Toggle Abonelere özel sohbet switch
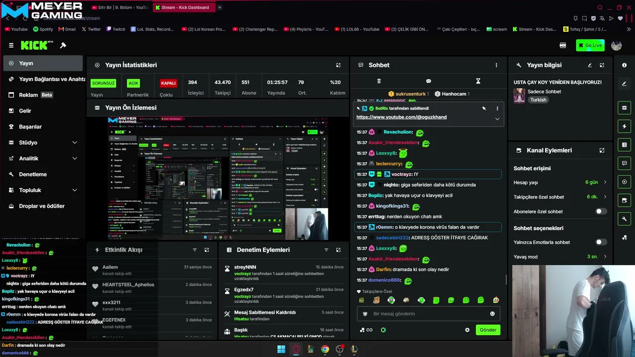 (601, 211)
